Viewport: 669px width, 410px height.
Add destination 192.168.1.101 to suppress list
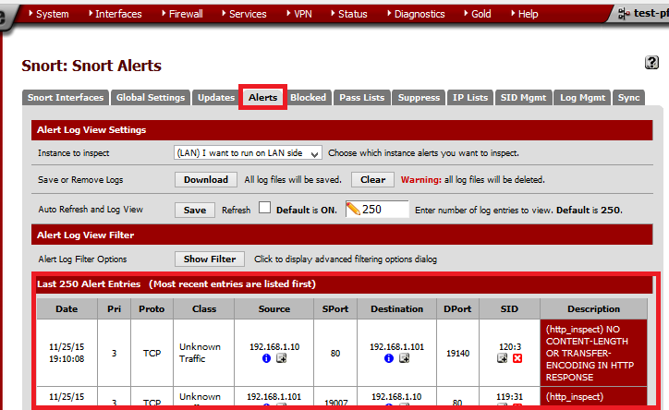(x=404, y=358)
